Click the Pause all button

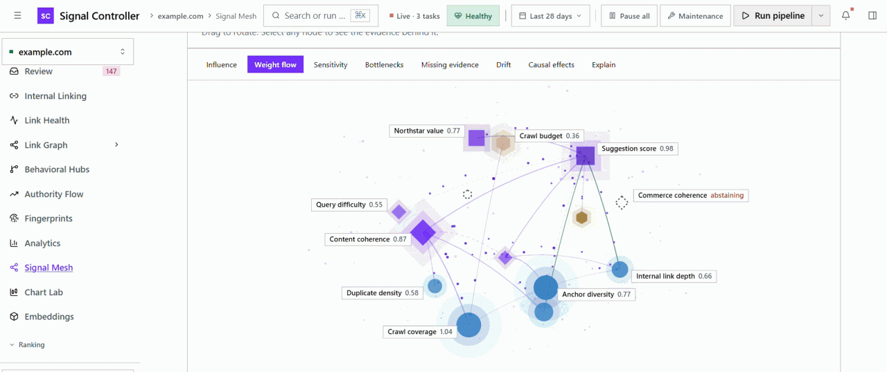pyautogui.click(x=629, y=16)
